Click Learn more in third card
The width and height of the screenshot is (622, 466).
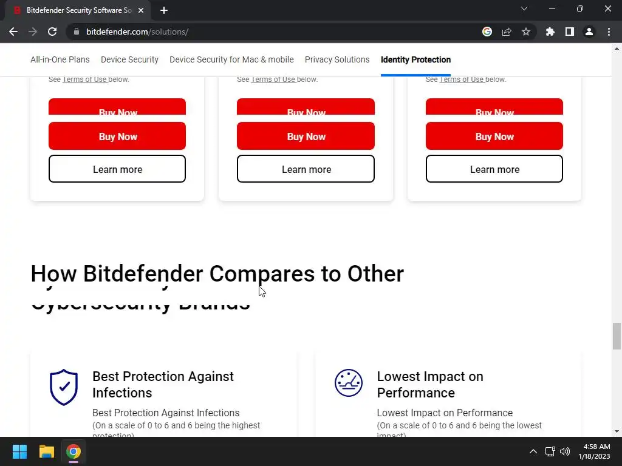[x=494, y=169]
